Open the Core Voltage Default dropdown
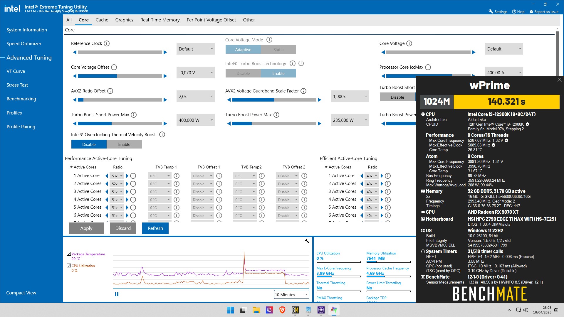This screenshot has width=564, height=317. point(504,49)
